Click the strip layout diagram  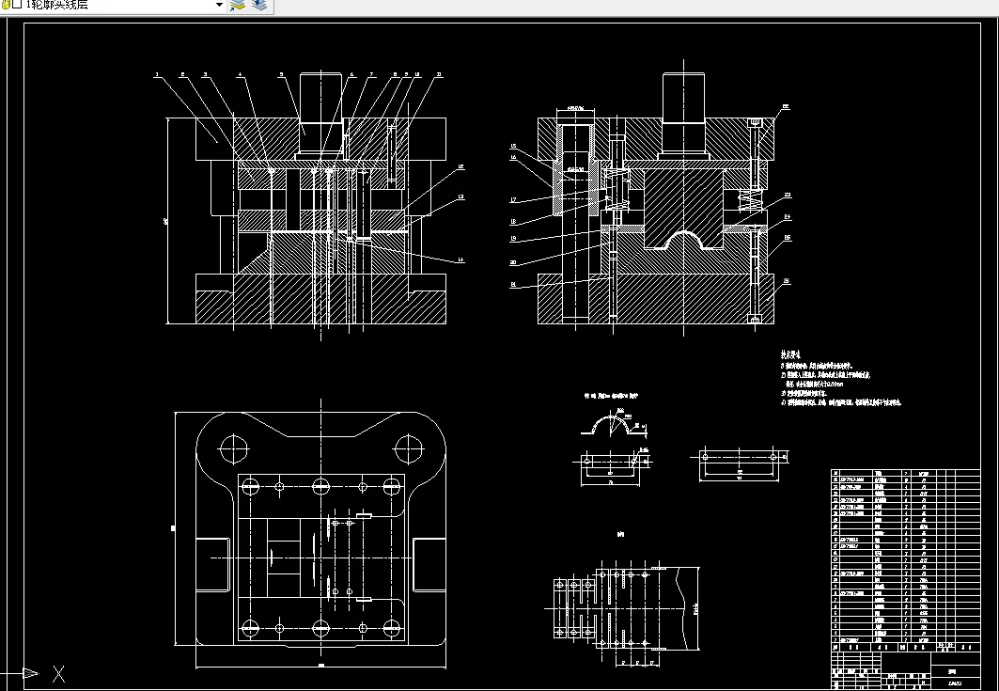click(x=625, y=608)
